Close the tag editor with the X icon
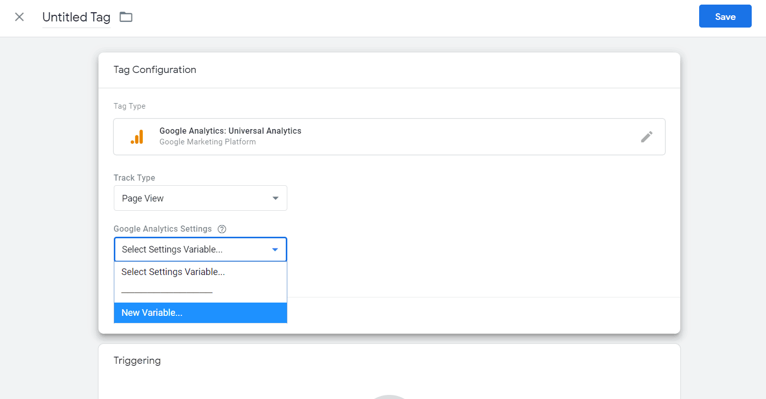766x399 pixels. (19, 17)
